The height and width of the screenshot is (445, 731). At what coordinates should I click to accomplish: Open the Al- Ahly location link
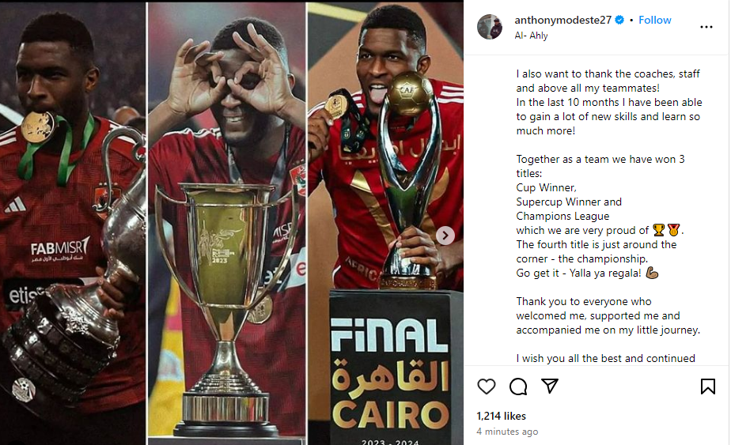(531, 36)
